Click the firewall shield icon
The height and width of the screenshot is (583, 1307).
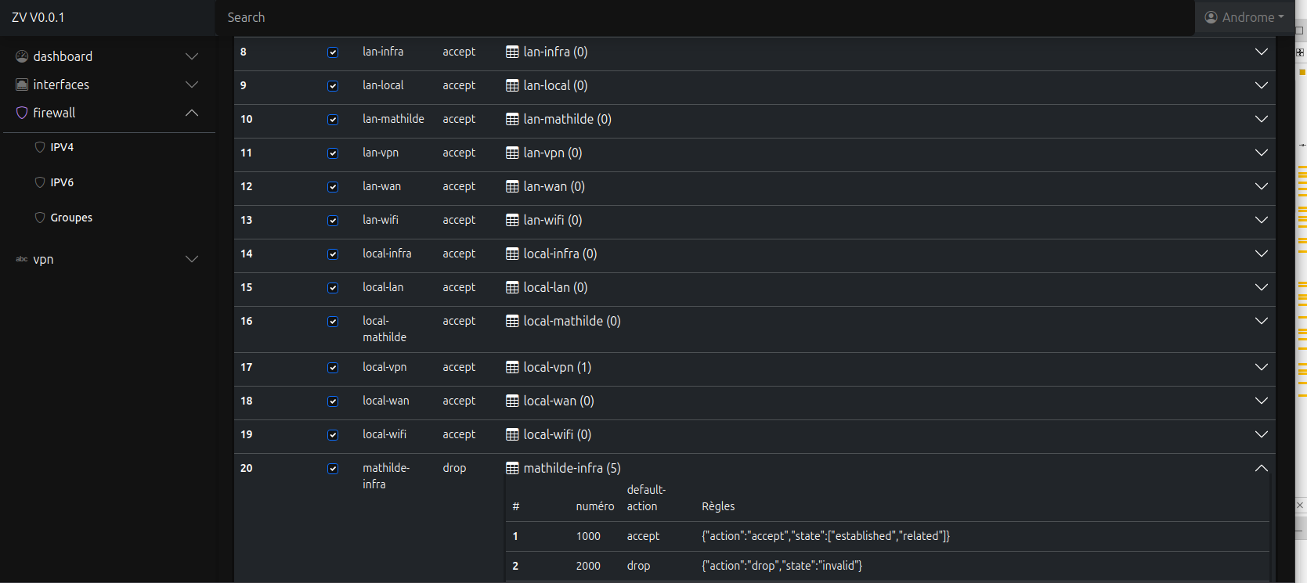(22, 113)
